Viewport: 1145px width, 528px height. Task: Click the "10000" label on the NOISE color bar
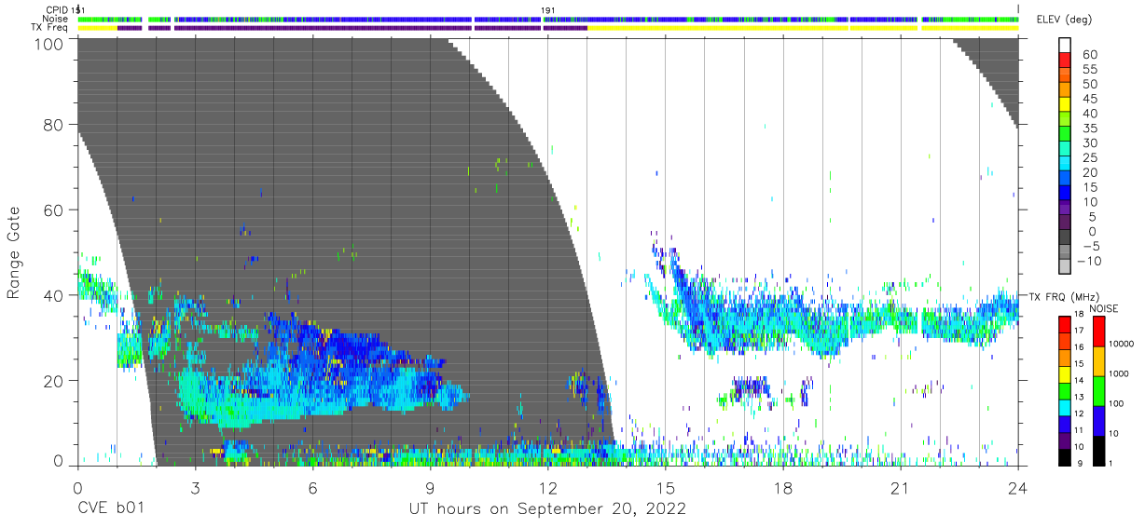[x=1122, y=344]
